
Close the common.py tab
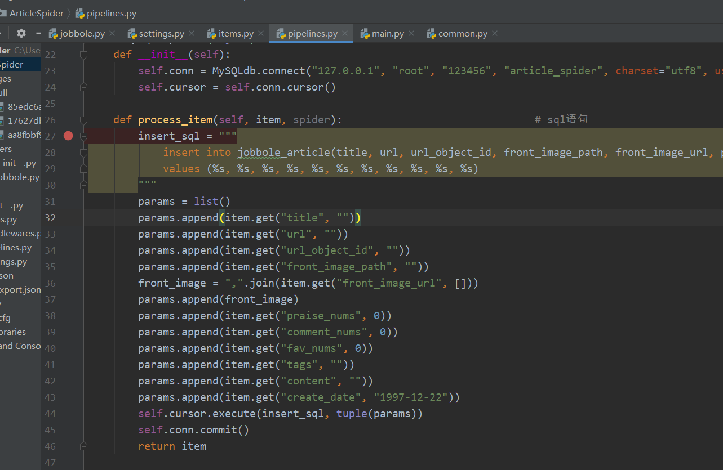494,34
